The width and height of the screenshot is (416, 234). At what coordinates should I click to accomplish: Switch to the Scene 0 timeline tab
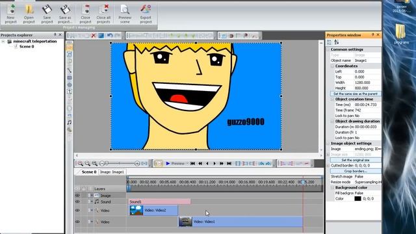[x=89, y=172]
